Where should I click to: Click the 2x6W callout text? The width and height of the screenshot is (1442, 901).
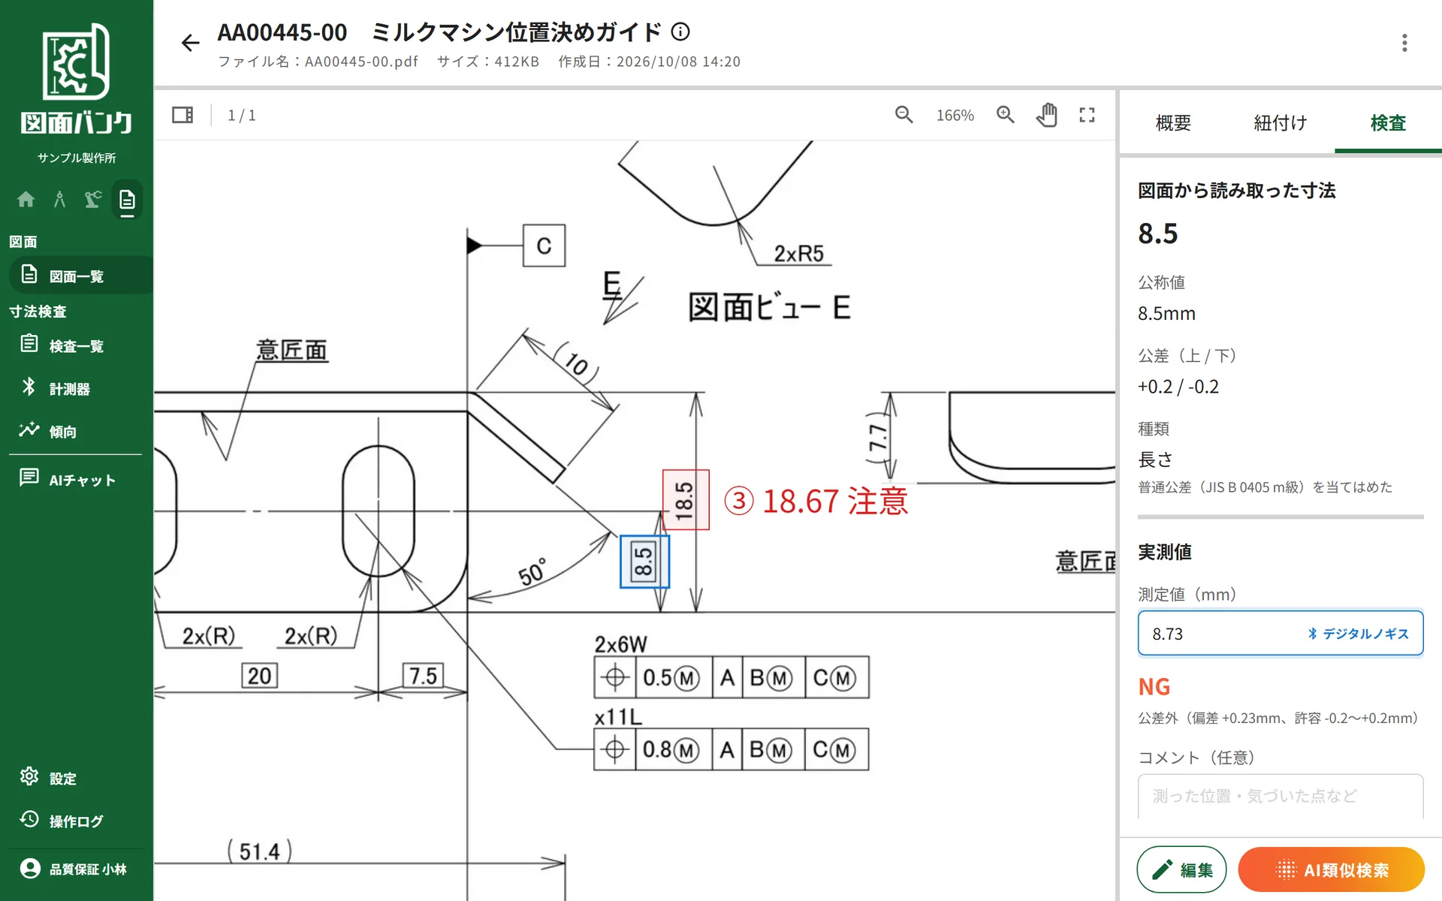pyautogui.click(x=620, y=644)
